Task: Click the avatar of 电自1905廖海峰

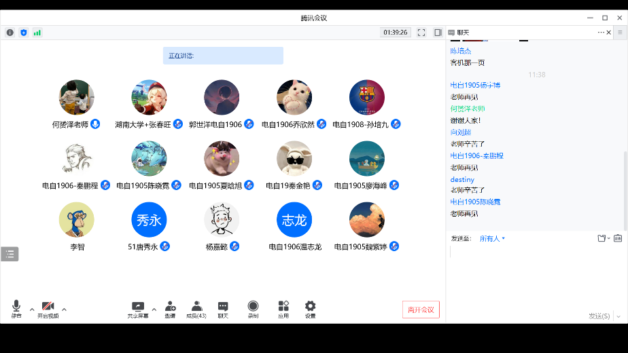Action: pyautogui.click(x=367, y=158)
